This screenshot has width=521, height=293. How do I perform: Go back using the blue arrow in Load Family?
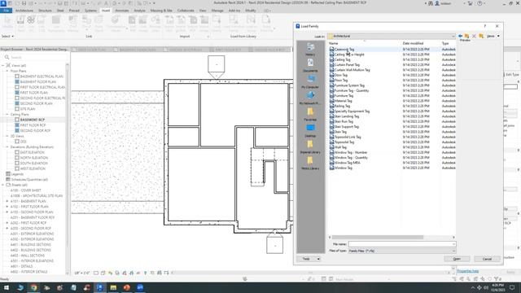click(x=460, y=36)
